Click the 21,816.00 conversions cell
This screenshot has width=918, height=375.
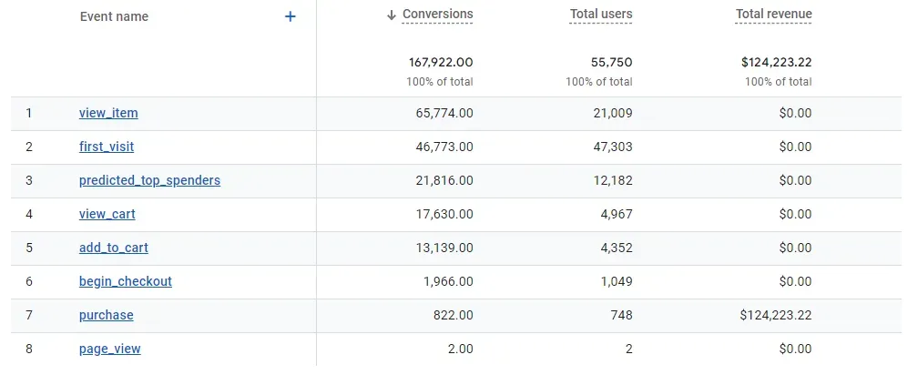[x=444, y=180]
